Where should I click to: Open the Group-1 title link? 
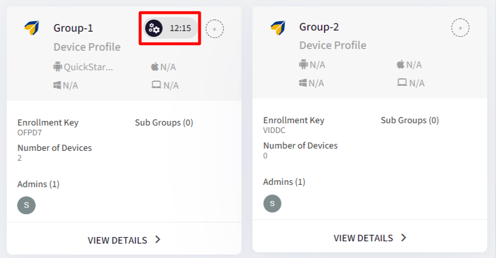pos(73,28)
